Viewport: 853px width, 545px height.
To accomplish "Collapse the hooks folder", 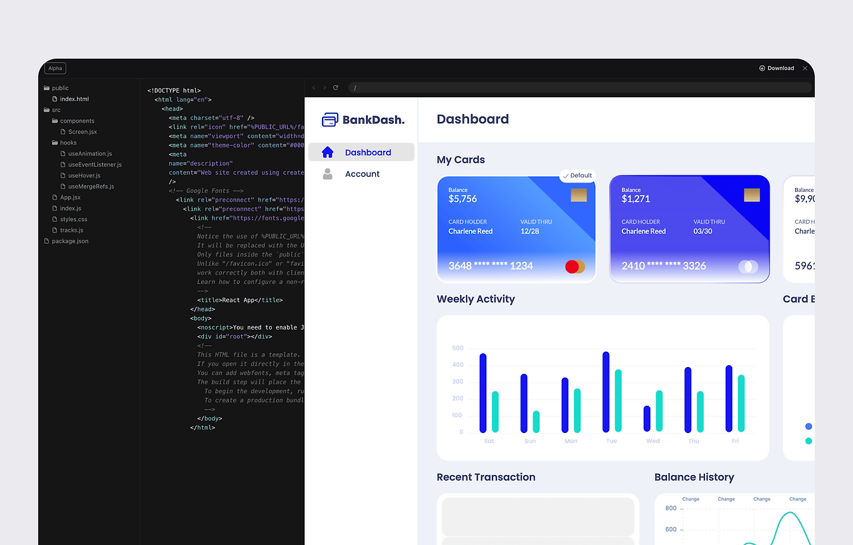I will 64,143.
